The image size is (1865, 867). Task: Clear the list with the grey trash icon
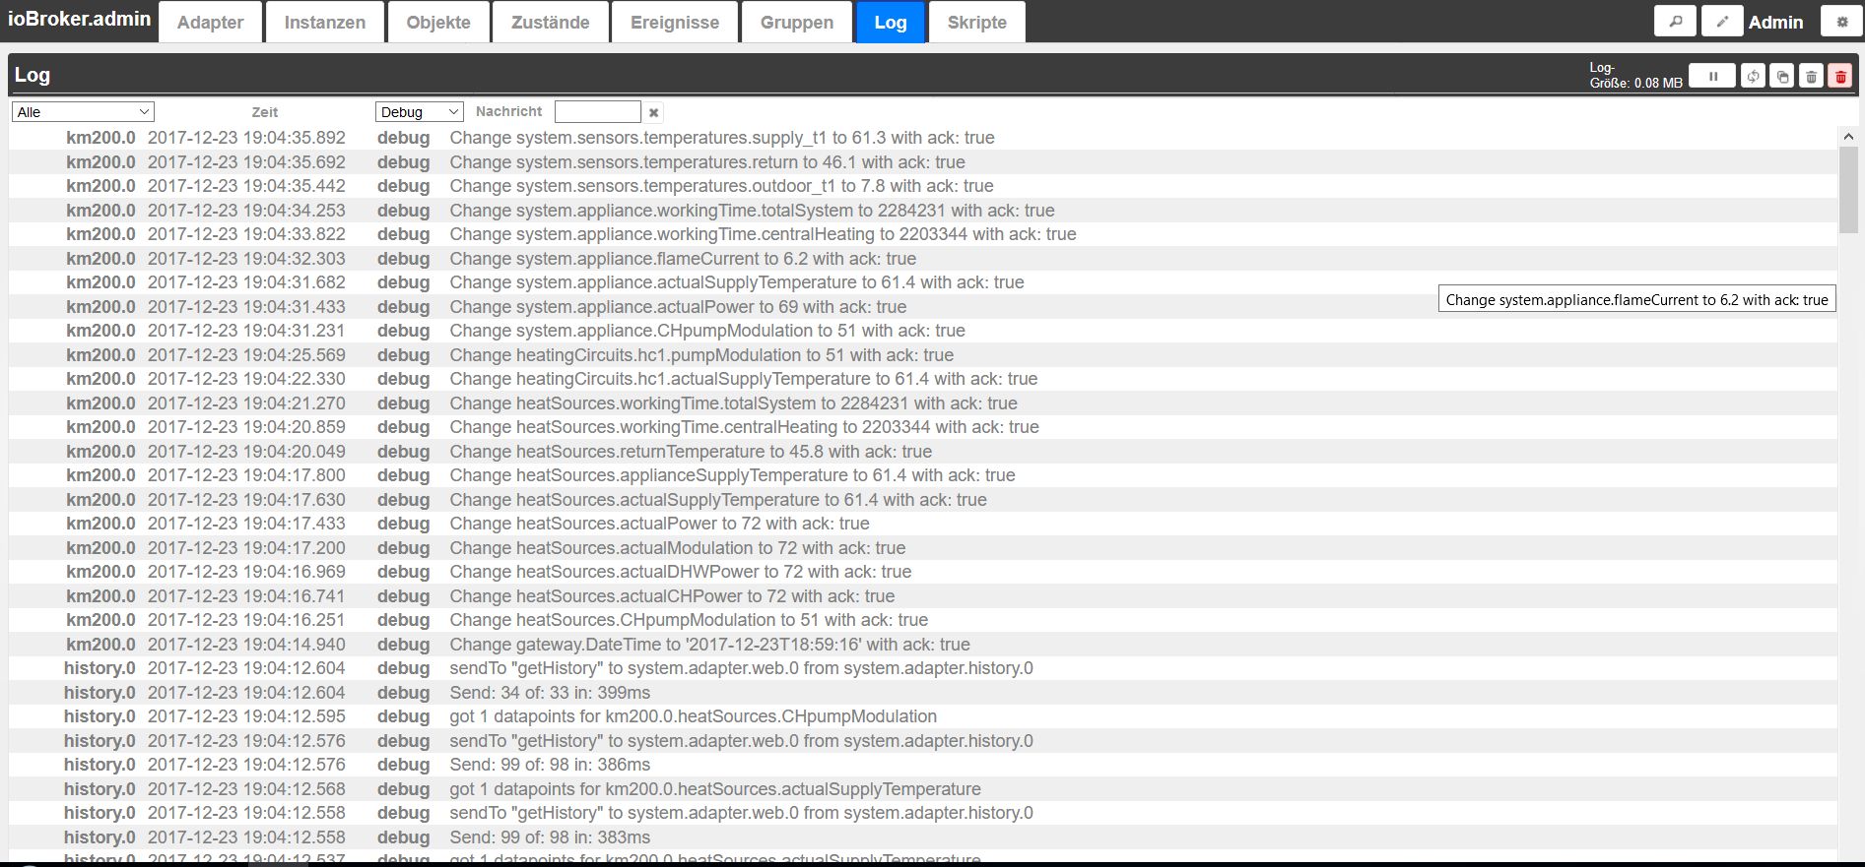point(1811,76)
